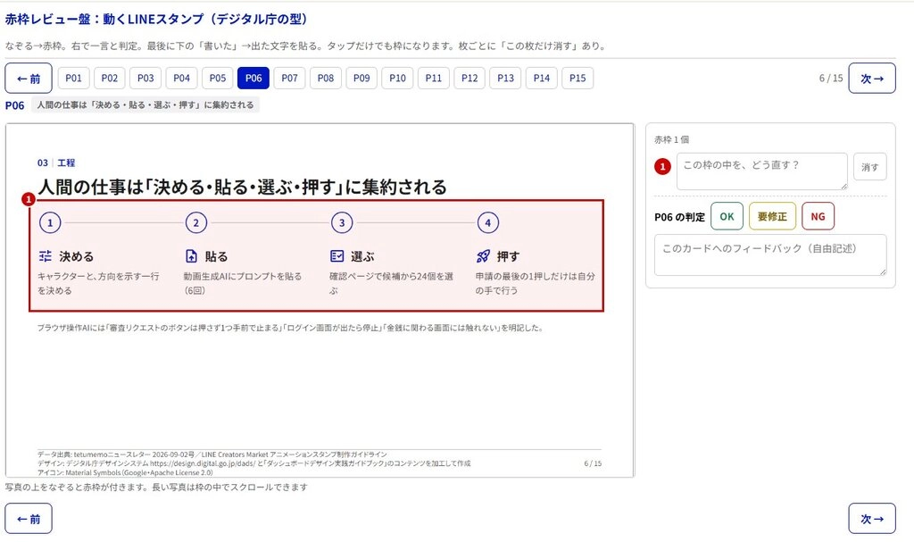This screenshot has width=914, height=542.
Task: Click the bottom 次 → next button
Action: pos(872,519)
